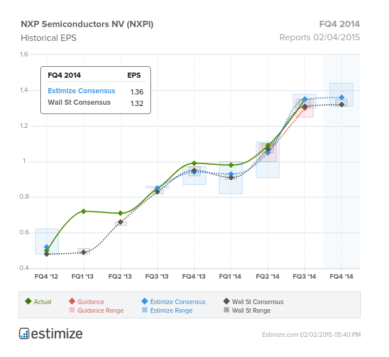389x357 pixels.
Task: Select the Wall St Consensus point at FQ3 '13
Action: tap(157, 192)
